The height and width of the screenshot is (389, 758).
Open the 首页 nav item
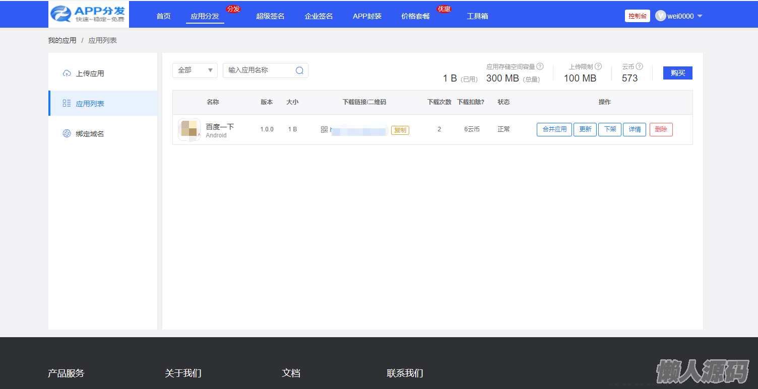pyautogui.click(x=163, y=16)
